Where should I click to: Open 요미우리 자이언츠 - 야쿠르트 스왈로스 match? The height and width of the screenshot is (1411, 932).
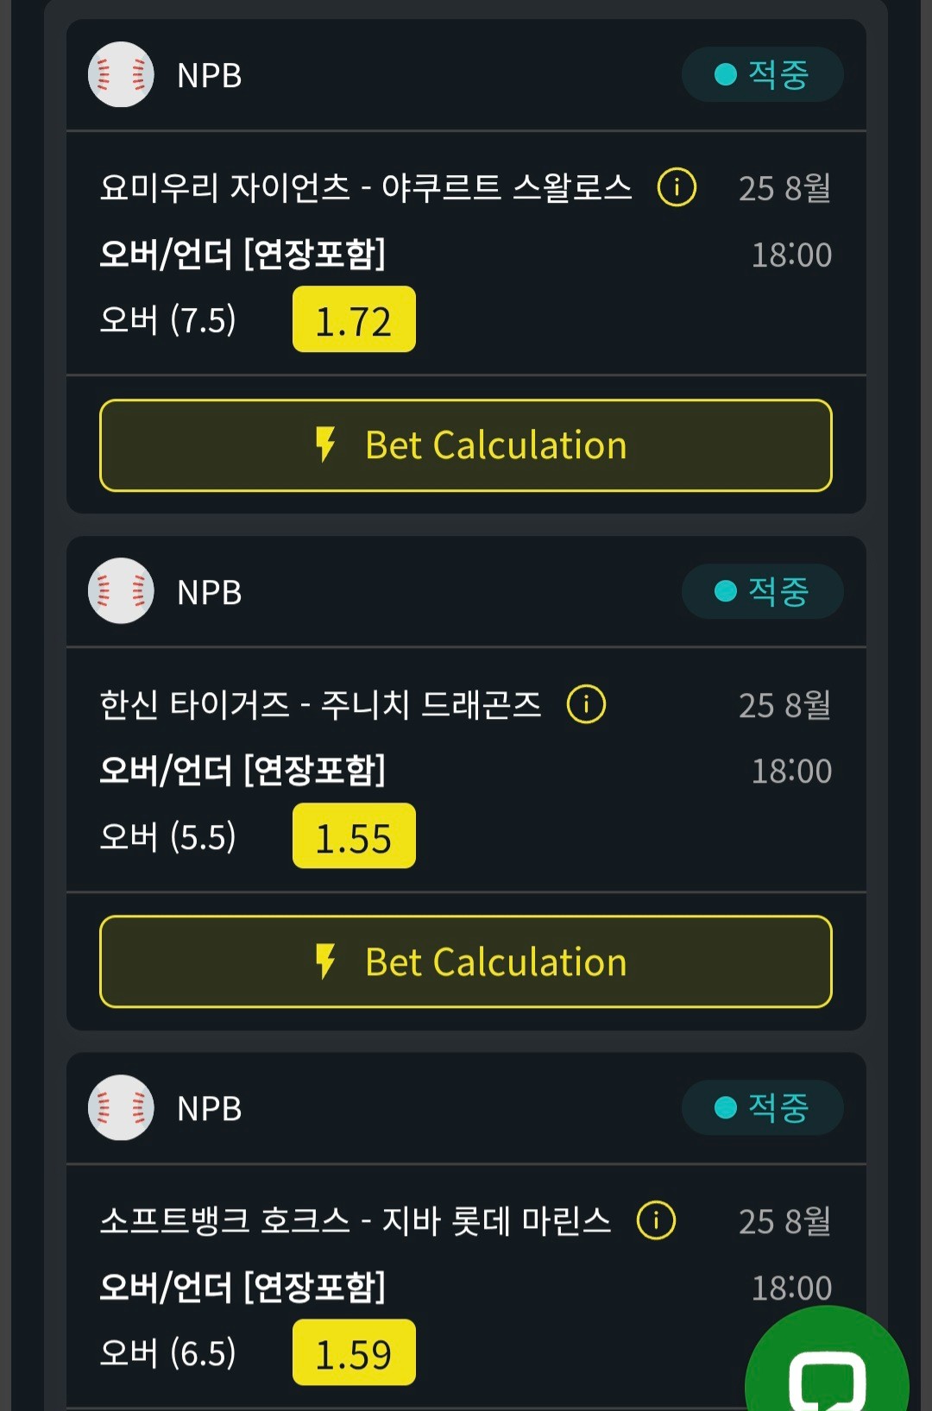366,187
